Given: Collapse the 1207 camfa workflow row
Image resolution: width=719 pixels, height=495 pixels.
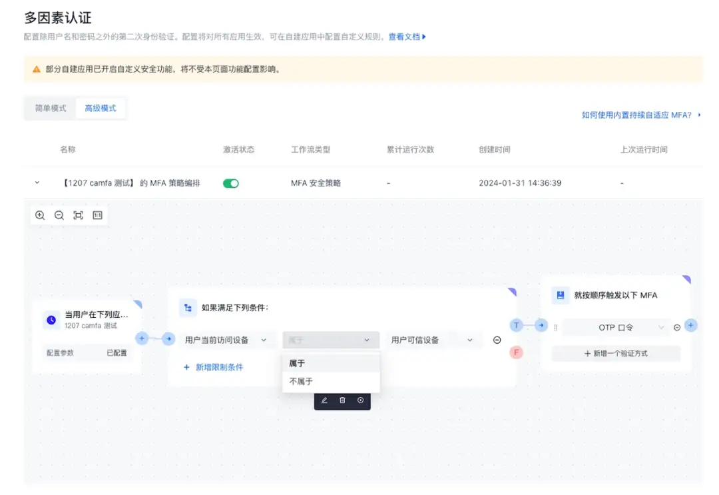Looking at the screenshot, I should pyautogui.click(x=37, y=183).
